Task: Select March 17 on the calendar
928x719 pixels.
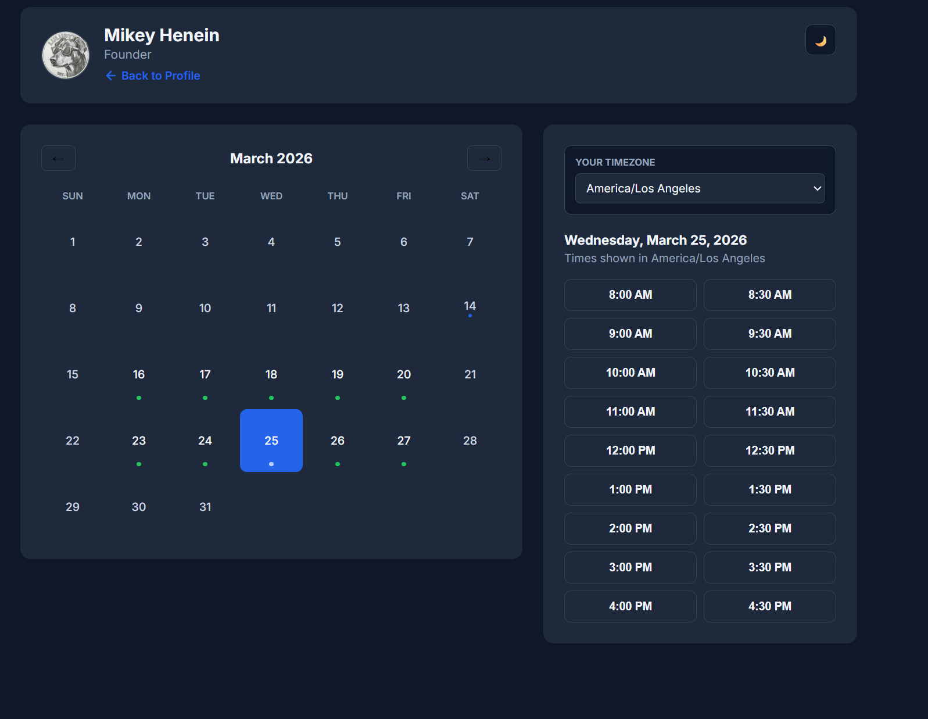Action: point(205,374)
